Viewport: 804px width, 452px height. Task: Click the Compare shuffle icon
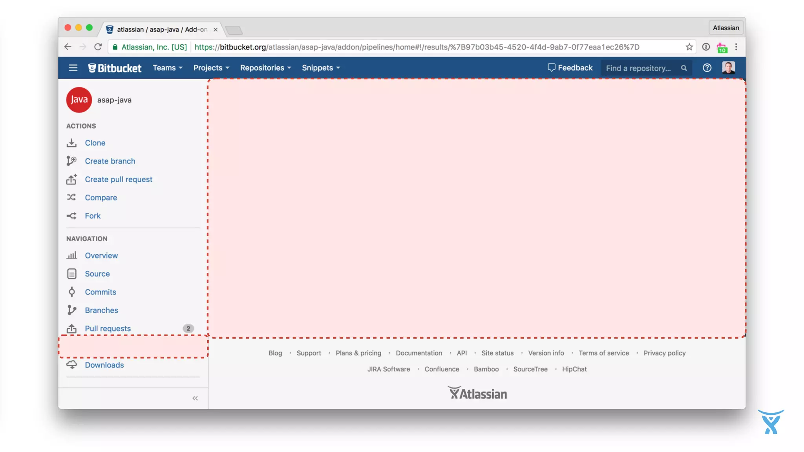point(71,197)
